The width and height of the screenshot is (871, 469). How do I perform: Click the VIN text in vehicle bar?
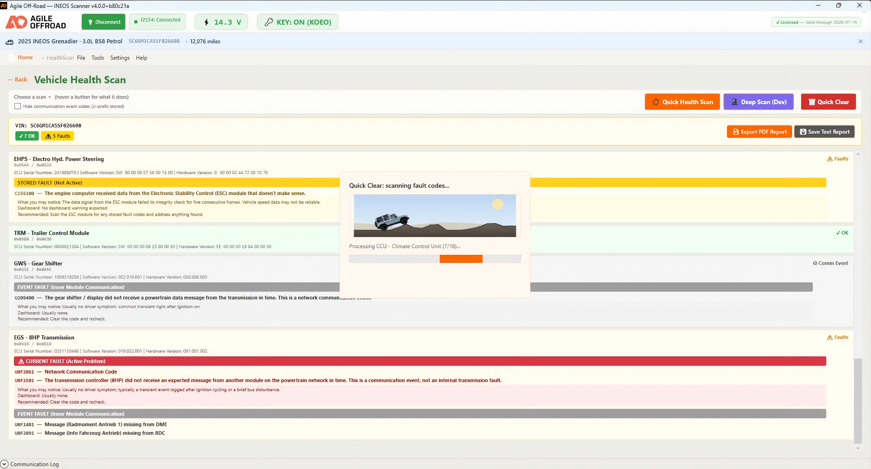pos(154,41)
